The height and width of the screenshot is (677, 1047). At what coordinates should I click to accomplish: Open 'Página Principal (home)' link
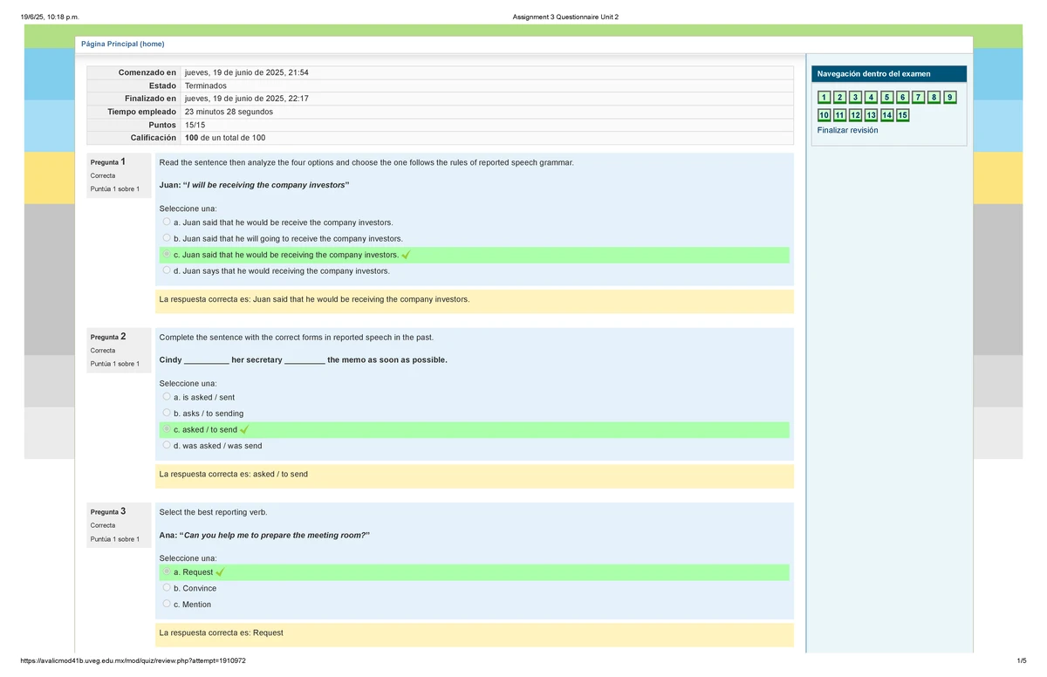pos(122,44)
